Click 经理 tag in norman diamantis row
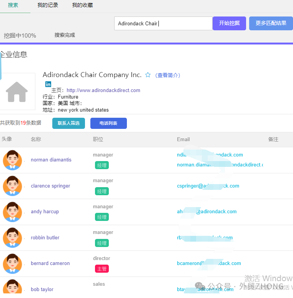 [102, 165]
